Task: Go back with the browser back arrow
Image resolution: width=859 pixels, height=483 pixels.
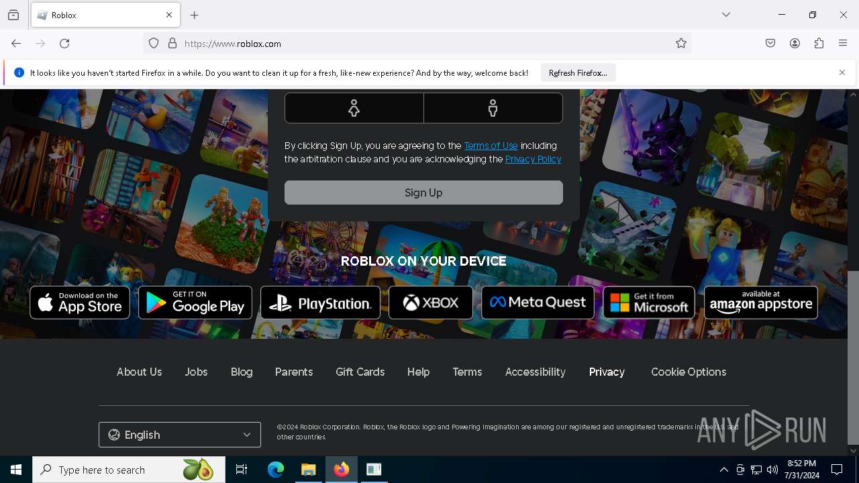Action: pyautogui.click(x=16, y=44)
